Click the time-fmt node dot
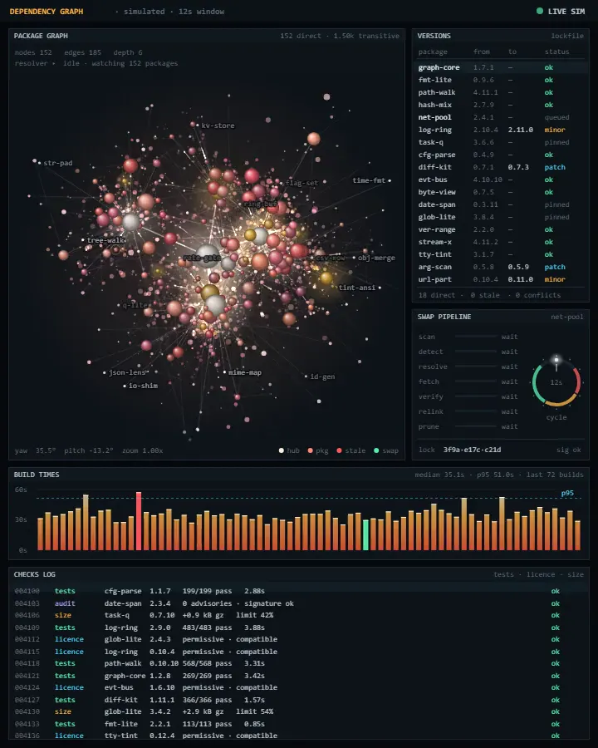 pos(390,180)
